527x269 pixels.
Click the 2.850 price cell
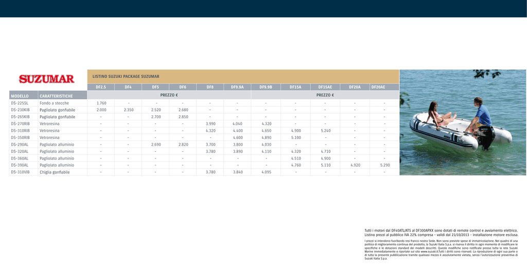[183, 117]
